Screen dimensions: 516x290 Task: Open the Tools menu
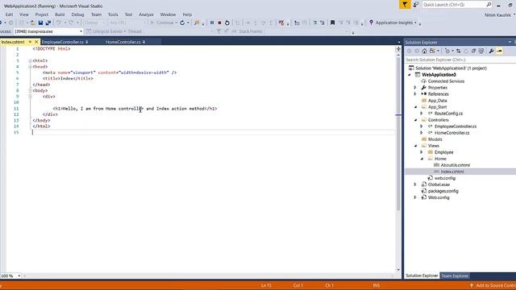[113, 14]
